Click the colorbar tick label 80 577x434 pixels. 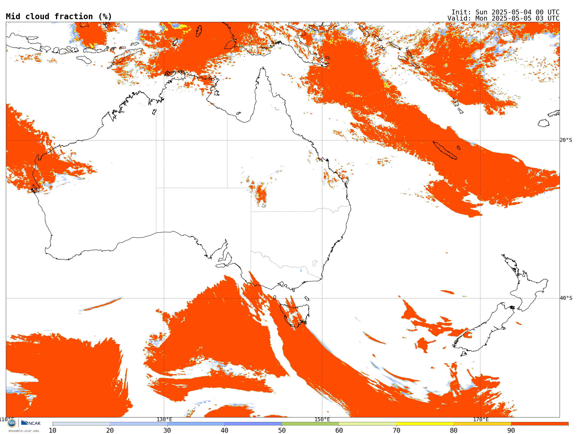(454, 430)
